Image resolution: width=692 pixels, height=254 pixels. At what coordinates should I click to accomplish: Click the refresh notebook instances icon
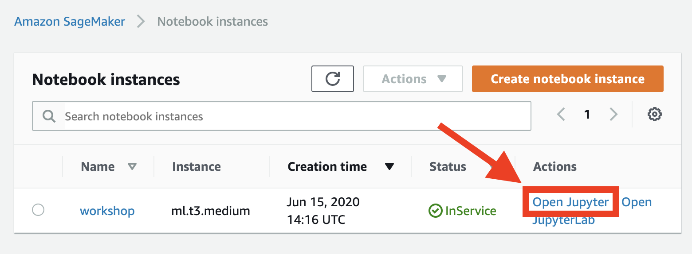332,79
